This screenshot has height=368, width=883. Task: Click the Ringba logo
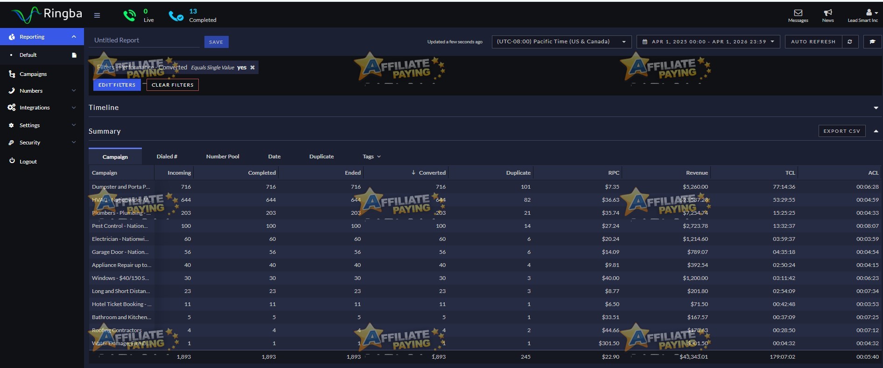pos(47,15)
